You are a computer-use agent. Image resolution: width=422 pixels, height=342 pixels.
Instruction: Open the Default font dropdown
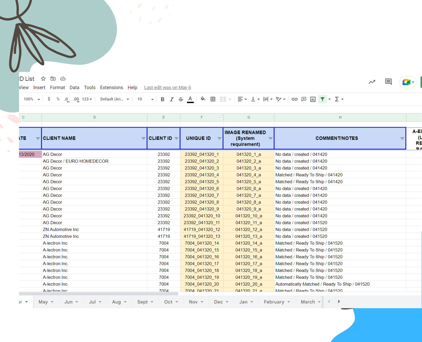(x=115, y=99)
